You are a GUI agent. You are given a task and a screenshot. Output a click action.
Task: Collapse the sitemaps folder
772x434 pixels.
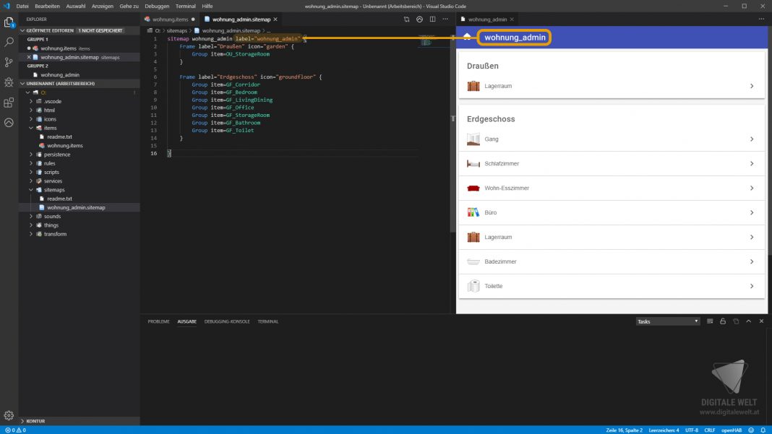53,190
